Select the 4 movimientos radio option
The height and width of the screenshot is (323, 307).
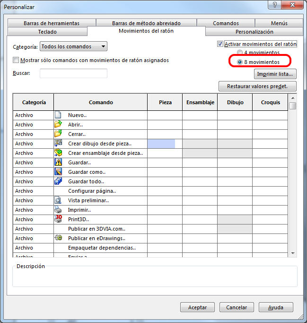pyautogui.click(x=240, y=53)
